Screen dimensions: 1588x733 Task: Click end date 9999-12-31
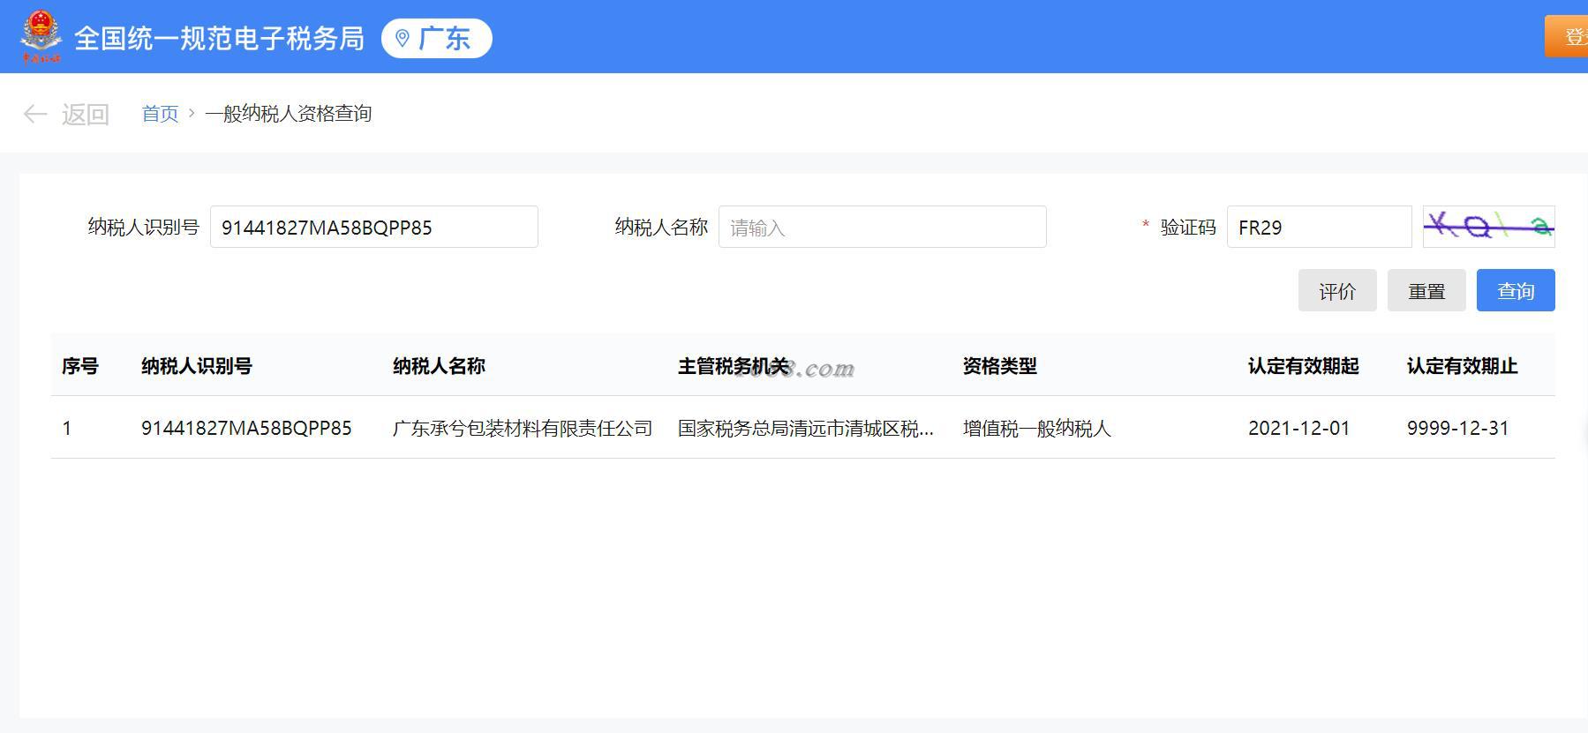(1458, 428)
